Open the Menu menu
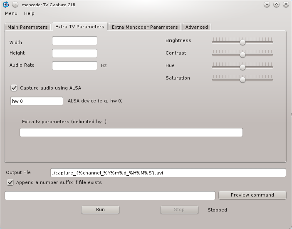 [11, 13]
